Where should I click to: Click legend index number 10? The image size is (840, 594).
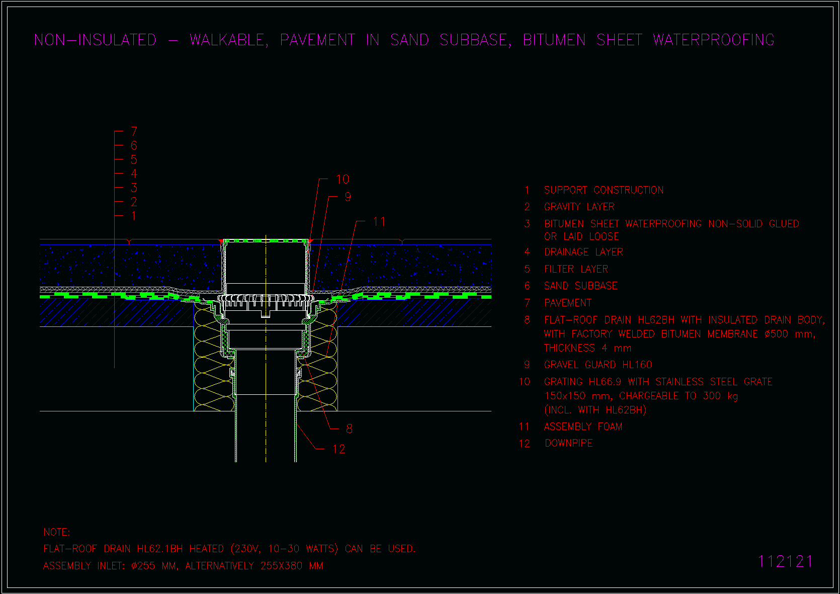524,382
